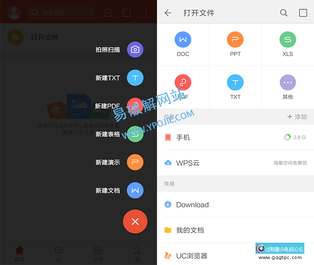The image size is (314, 265).
Task: Filter by XLS file type
Action: pos(288,44)
